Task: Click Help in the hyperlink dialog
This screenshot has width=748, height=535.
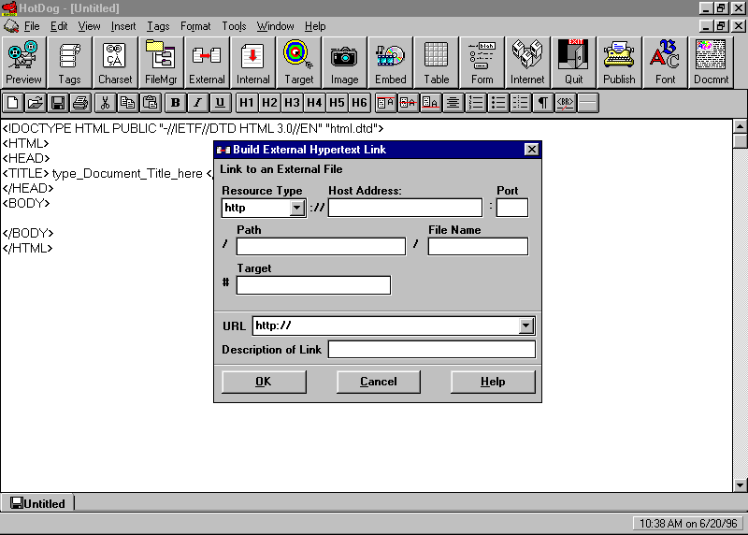Action: point(493,382)
